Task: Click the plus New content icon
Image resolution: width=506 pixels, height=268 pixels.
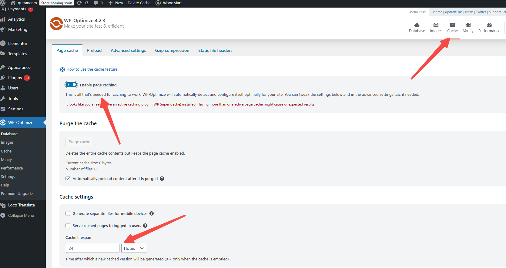Action: pyautogui.click(x=110, y=3)
